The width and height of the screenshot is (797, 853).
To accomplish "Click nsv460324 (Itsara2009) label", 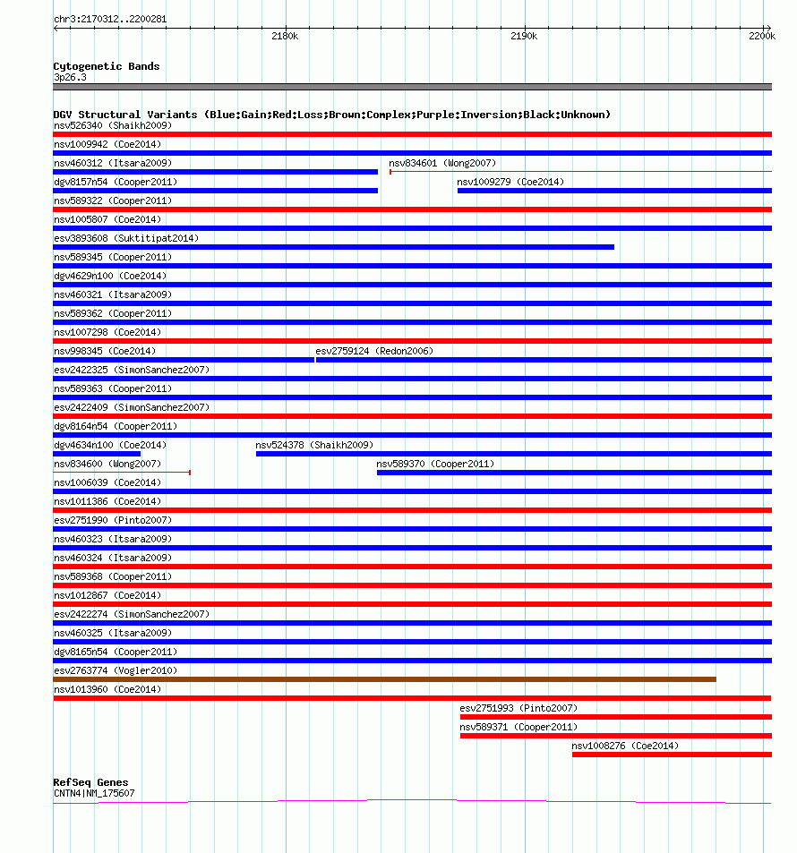I will click(x=113, y=559).
